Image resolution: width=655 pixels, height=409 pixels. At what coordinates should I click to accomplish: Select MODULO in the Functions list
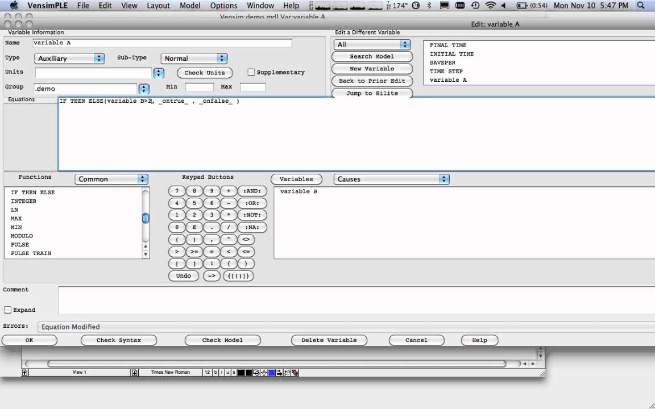[x=22, y=236]
